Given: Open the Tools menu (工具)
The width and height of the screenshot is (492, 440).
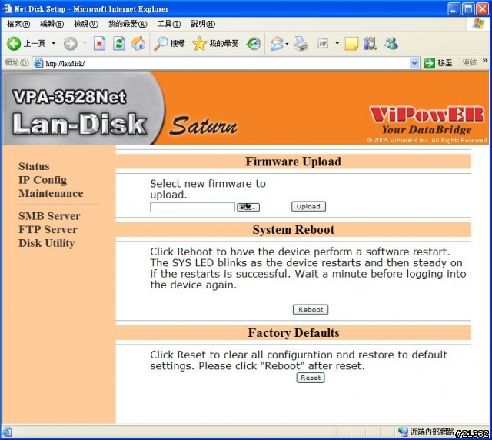Looking at the screenshot, I should point(169,24).
